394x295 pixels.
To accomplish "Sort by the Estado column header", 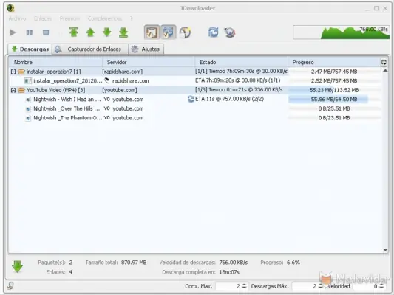I will coord(241,62).
